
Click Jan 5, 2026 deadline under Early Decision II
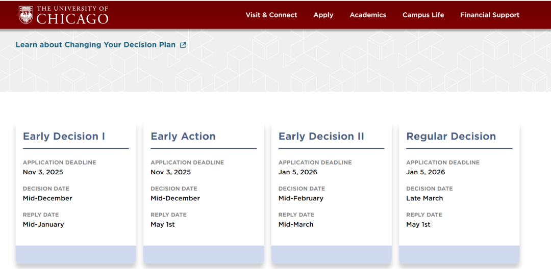click(297, 172)
